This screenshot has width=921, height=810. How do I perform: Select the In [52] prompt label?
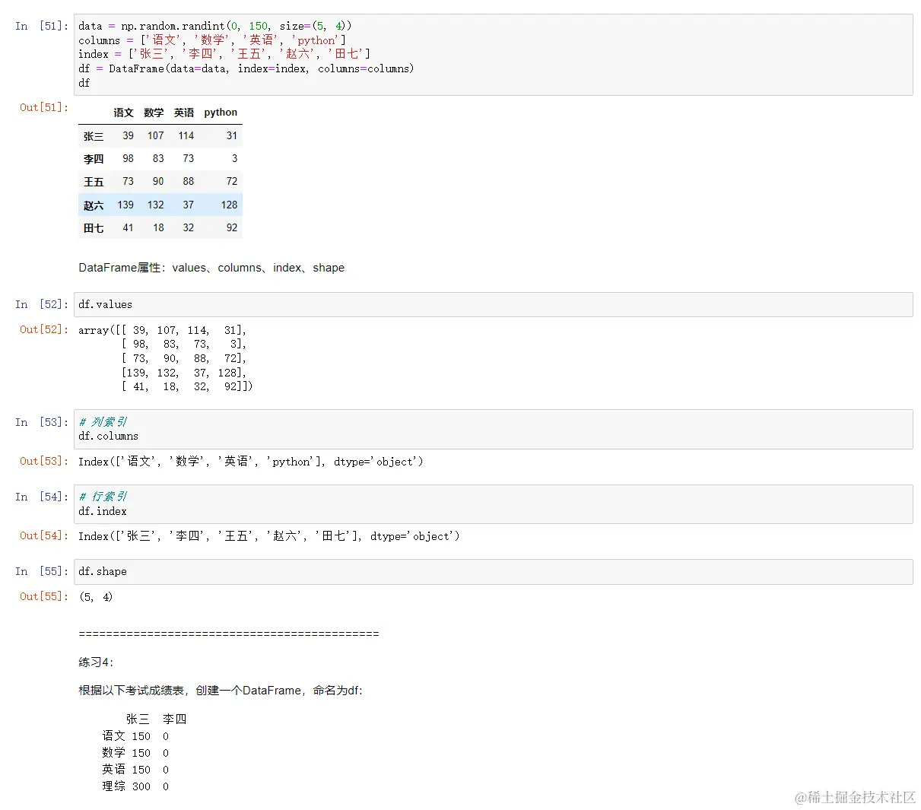tap(42, 304)
